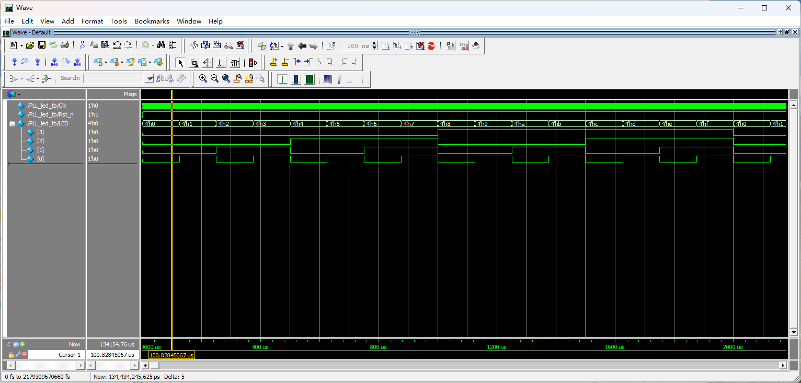Enable Zoom Mode mouse tool

[194, 63]
